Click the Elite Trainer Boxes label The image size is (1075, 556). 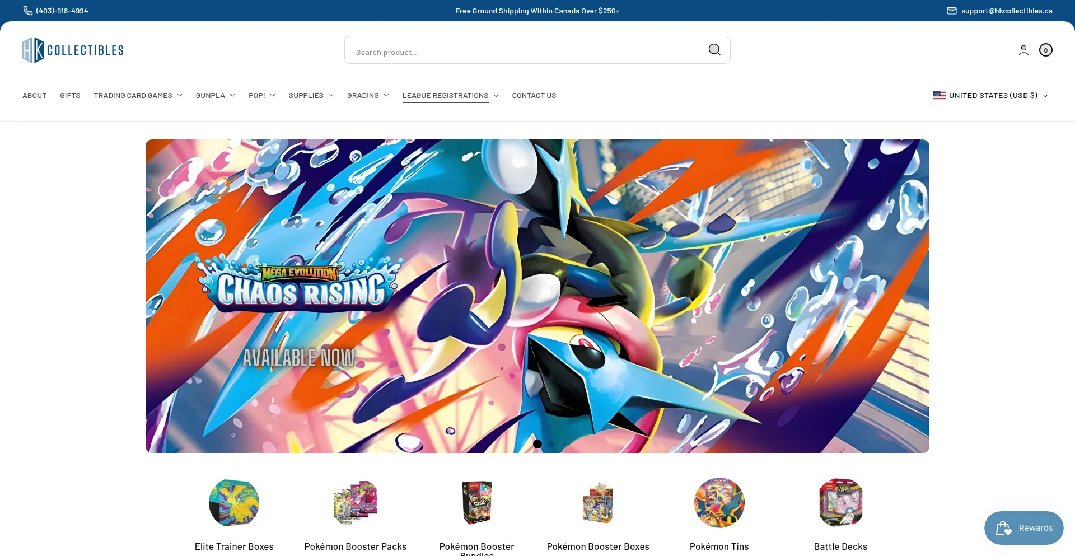click(x=234, y=546)
